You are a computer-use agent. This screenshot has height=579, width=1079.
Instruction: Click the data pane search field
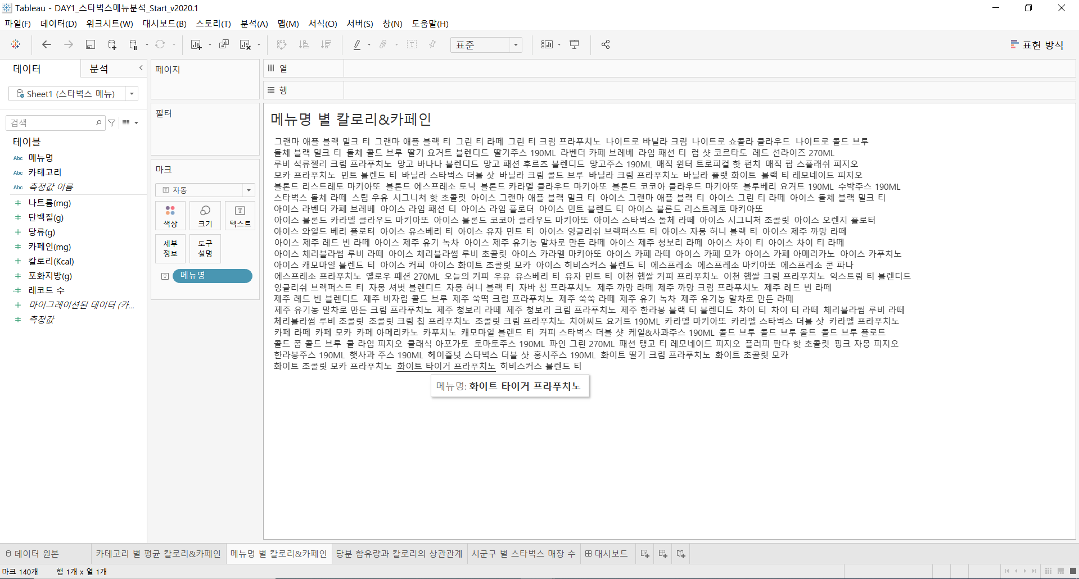pos(55,123)
